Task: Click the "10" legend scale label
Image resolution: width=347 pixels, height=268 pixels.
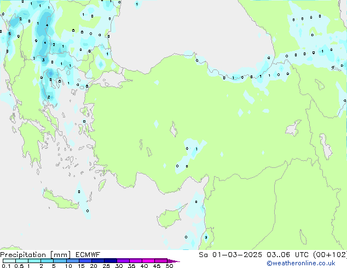Action: pos(68,266)
